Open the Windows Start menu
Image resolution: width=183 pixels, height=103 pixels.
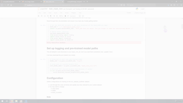[2, 101]
